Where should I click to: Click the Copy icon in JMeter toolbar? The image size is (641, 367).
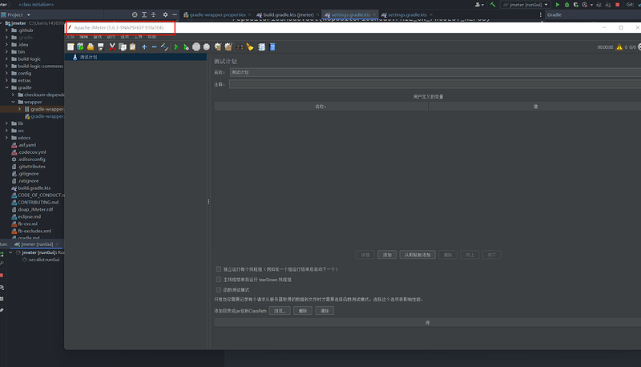pos(123,47)
